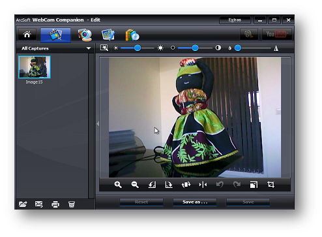
Task: Click the small sun brightness icon
Action: point(116,48)
